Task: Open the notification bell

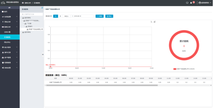Action: (x=191, y=3)
